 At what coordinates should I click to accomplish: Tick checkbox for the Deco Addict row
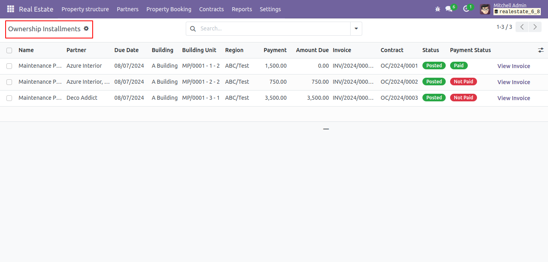point(9,98)
